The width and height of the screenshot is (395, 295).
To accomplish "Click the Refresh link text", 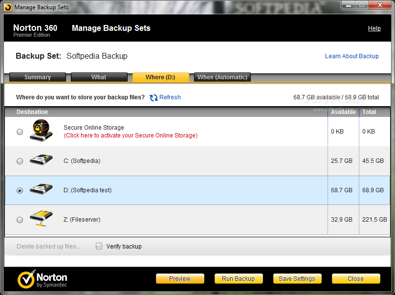I will [x=170, y=97].
